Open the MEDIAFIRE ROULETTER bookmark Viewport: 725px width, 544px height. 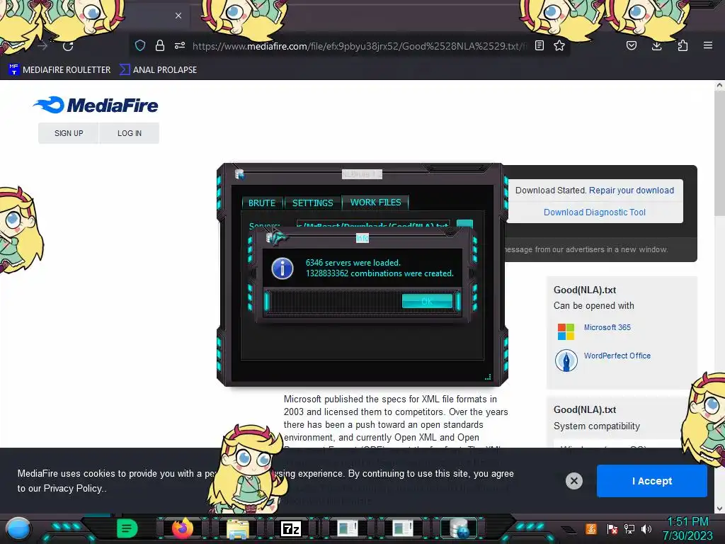pyautogui.click(x=59, y=70)
